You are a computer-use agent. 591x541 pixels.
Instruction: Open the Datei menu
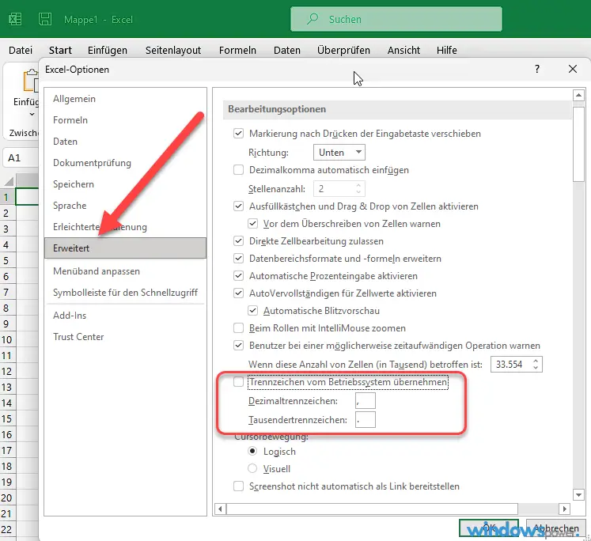pyautogui.click(x=21, y=50)
